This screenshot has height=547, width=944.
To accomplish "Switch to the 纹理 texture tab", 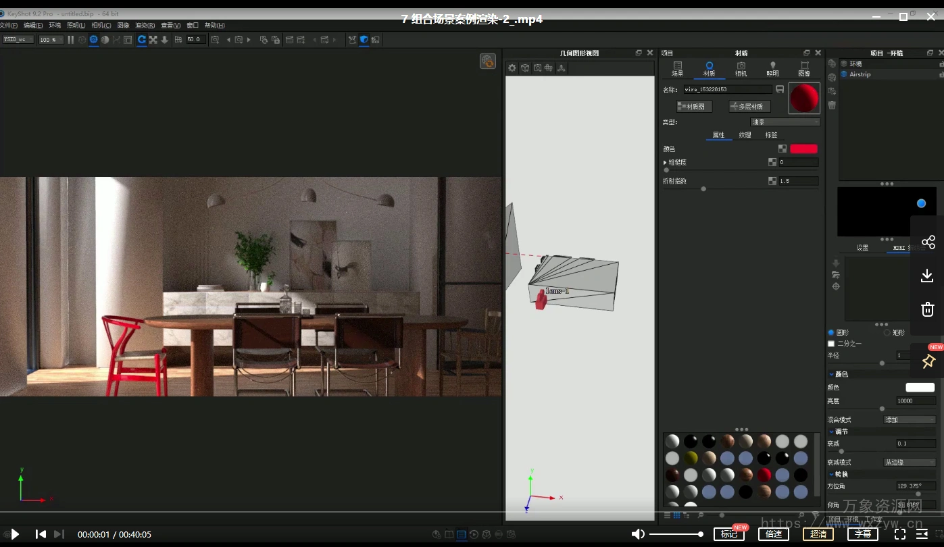I will [x=745, y=135].
